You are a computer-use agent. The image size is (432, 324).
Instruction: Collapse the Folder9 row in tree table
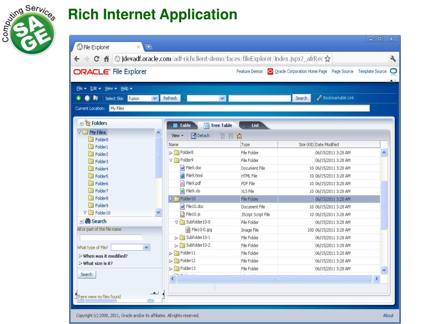pos(170,160)
